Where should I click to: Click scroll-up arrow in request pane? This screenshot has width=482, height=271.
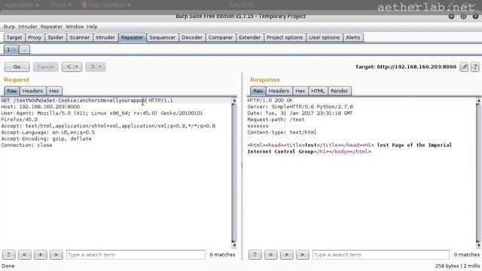(x=234, y=100)
